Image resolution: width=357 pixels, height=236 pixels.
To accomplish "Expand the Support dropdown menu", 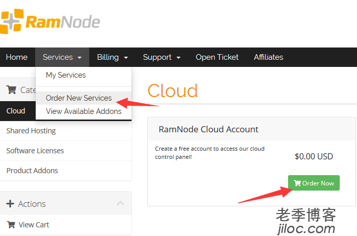I will pos(162,57).
